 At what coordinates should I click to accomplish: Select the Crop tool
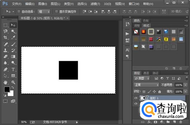coord(6,37)
